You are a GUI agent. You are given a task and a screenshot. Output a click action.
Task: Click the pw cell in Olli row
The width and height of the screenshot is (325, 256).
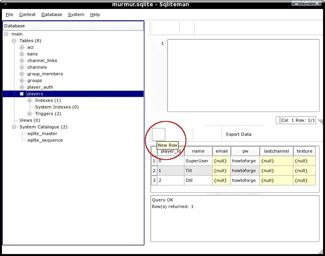pos(245,180)
